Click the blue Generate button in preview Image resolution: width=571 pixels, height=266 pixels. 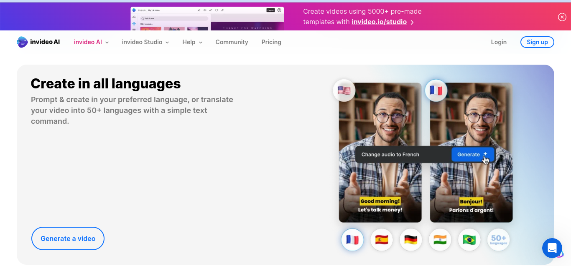pos(473,154)
